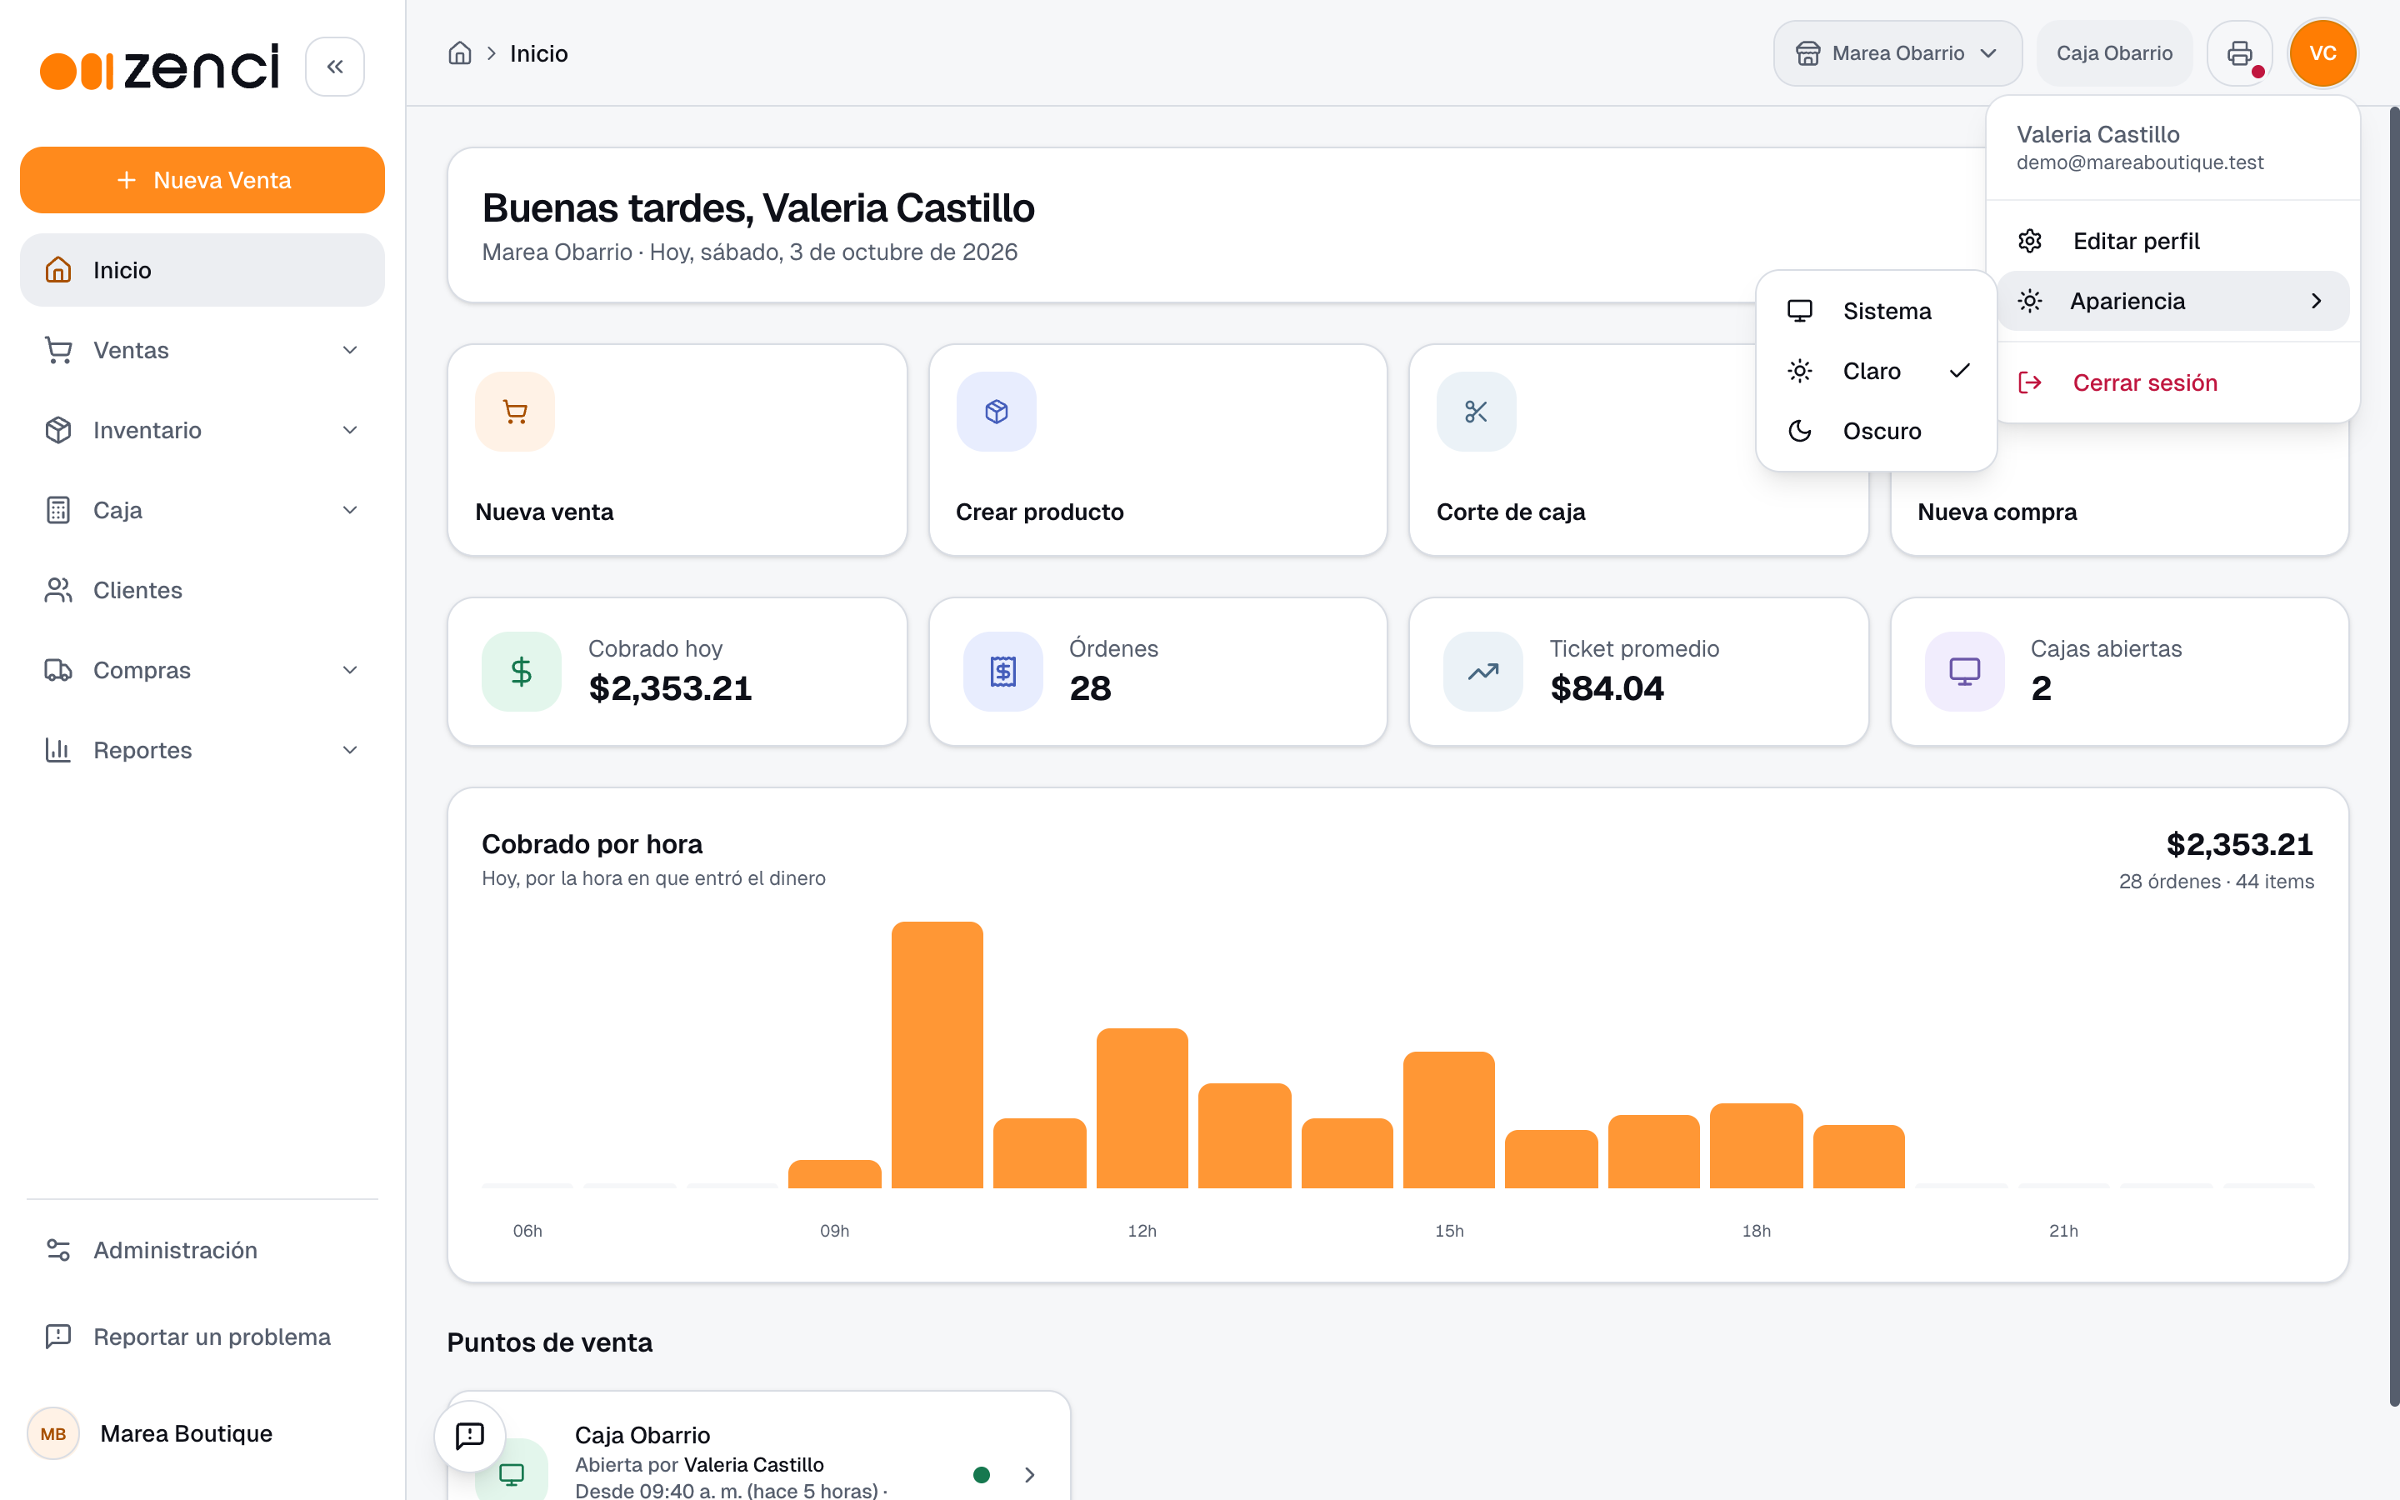Select Inicio in the sidebar

pos(202,270)
